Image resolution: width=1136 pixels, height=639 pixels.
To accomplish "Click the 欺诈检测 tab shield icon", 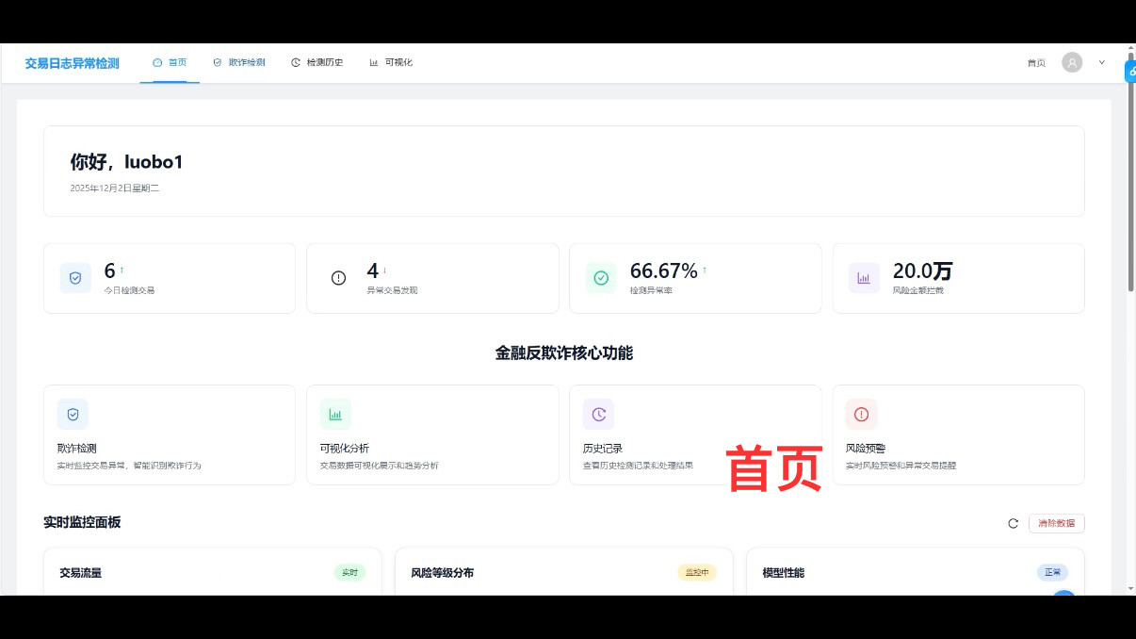I will pyautogui.click(x=218, y=63).
